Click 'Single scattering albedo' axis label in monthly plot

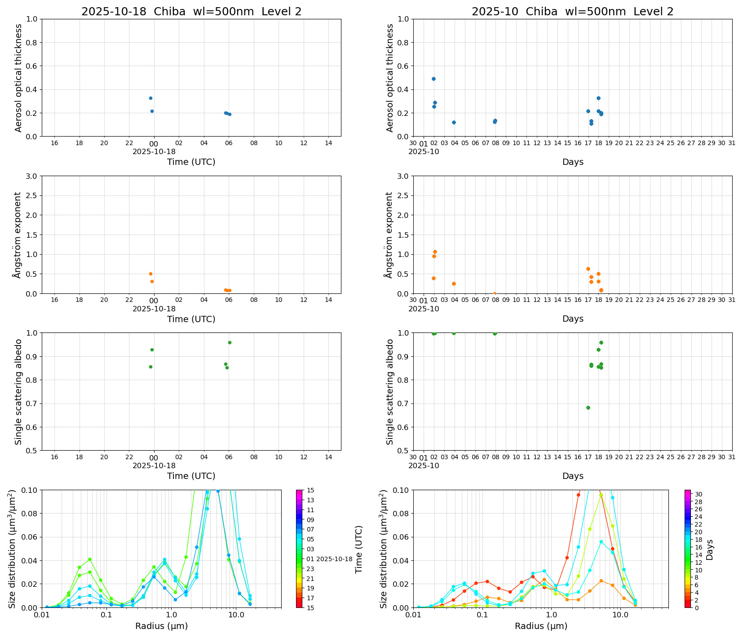(390, 391)
